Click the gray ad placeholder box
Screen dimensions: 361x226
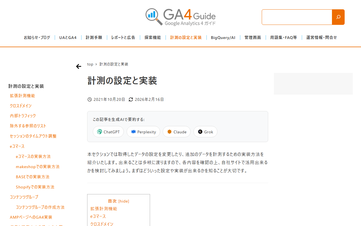tap(313, 84)
